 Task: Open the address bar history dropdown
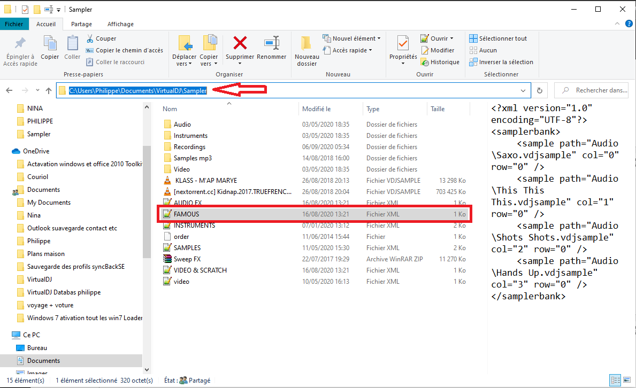(523, 91)
